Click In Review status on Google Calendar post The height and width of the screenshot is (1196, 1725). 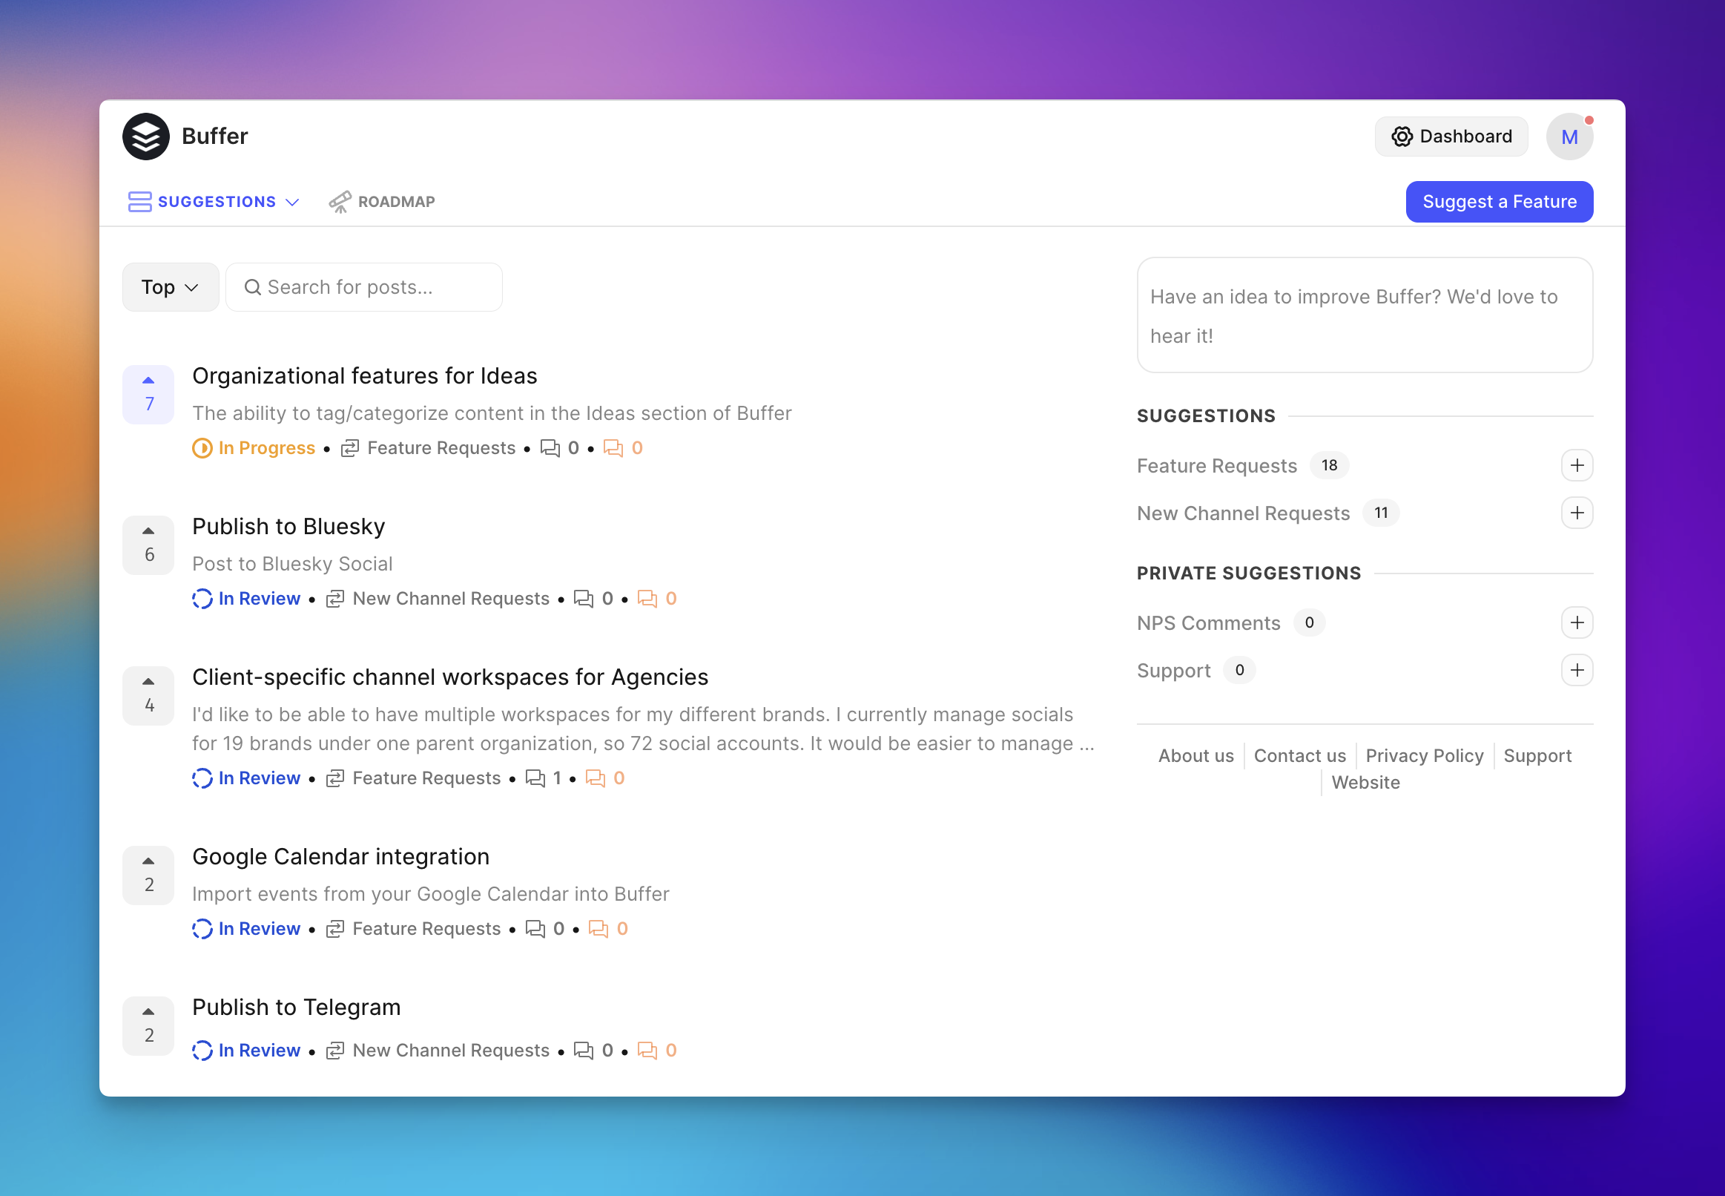click(x=246, y=929)
